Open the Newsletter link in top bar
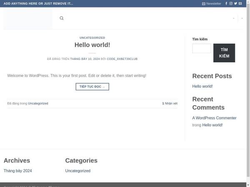The width and height of the screenshot is (250, 187). pyautogui.click(x=212, y=3)
